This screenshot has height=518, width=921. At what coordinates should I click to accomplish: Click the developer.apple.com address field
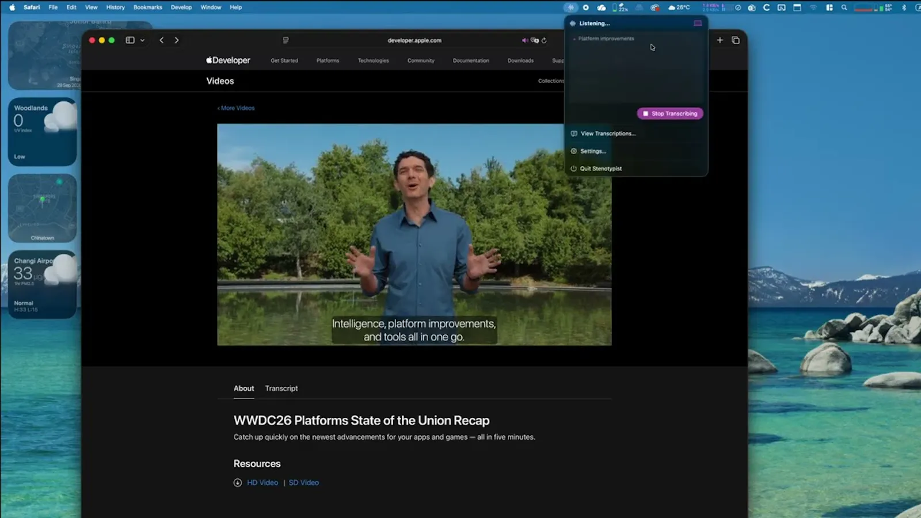tap(414, 40)
